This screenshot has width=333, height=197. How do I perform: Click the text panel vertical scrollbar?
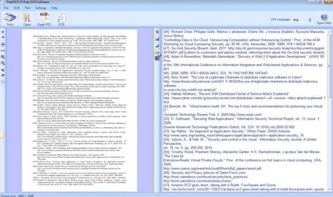pos(329,66)
